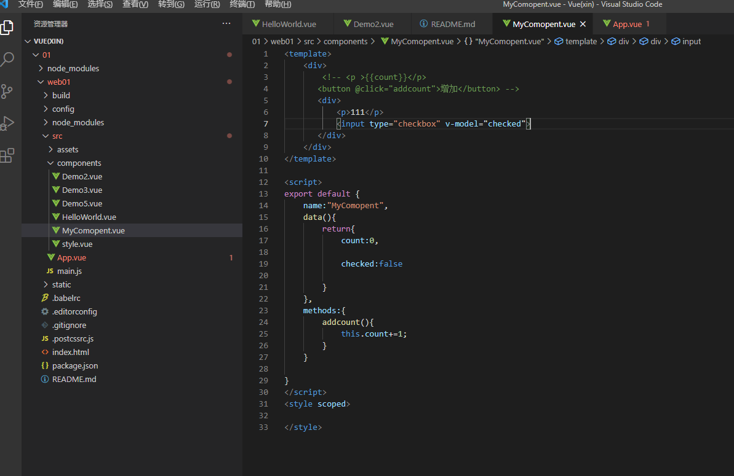Image resolution: width=734 pixels, height=476 pixels.
Task: Collapse the web01 folder
Action: pos(41,82)
